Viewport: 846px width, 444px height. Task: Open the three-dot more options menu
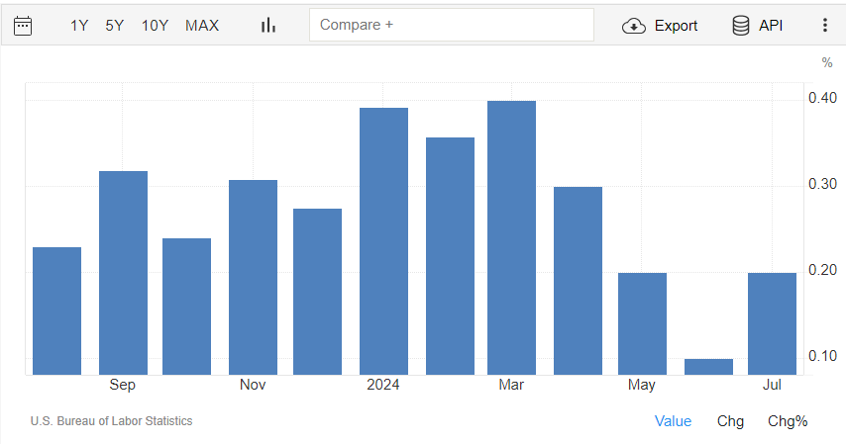point(824,26)
